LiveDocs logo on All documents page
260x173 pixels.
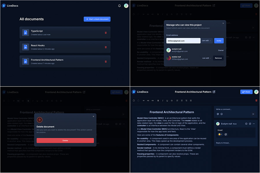[x=10, y=6]
